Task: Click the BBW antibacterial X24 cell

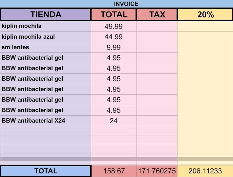Action: pyautogui.click(x=46, y=121)
